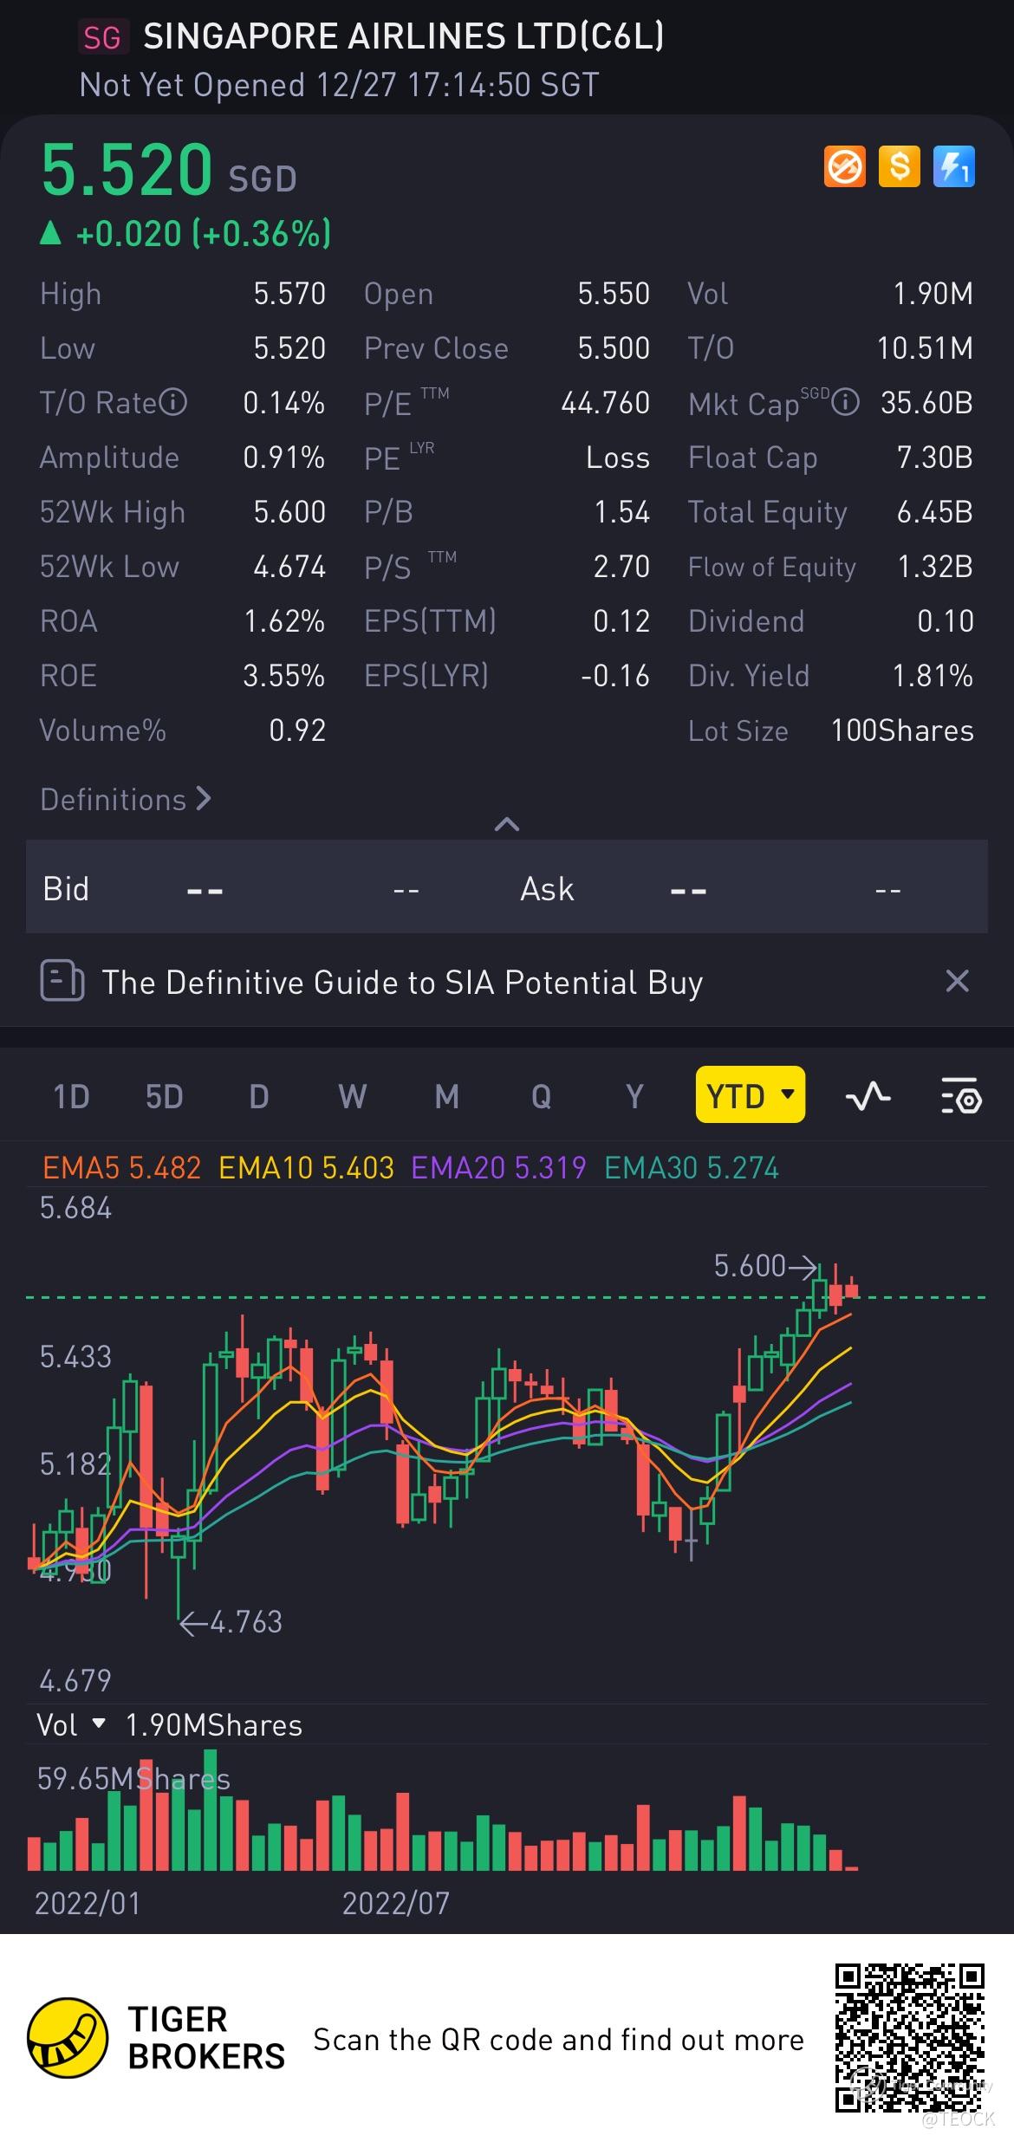Dismiss the SIA guide banner

coord(957,982)
